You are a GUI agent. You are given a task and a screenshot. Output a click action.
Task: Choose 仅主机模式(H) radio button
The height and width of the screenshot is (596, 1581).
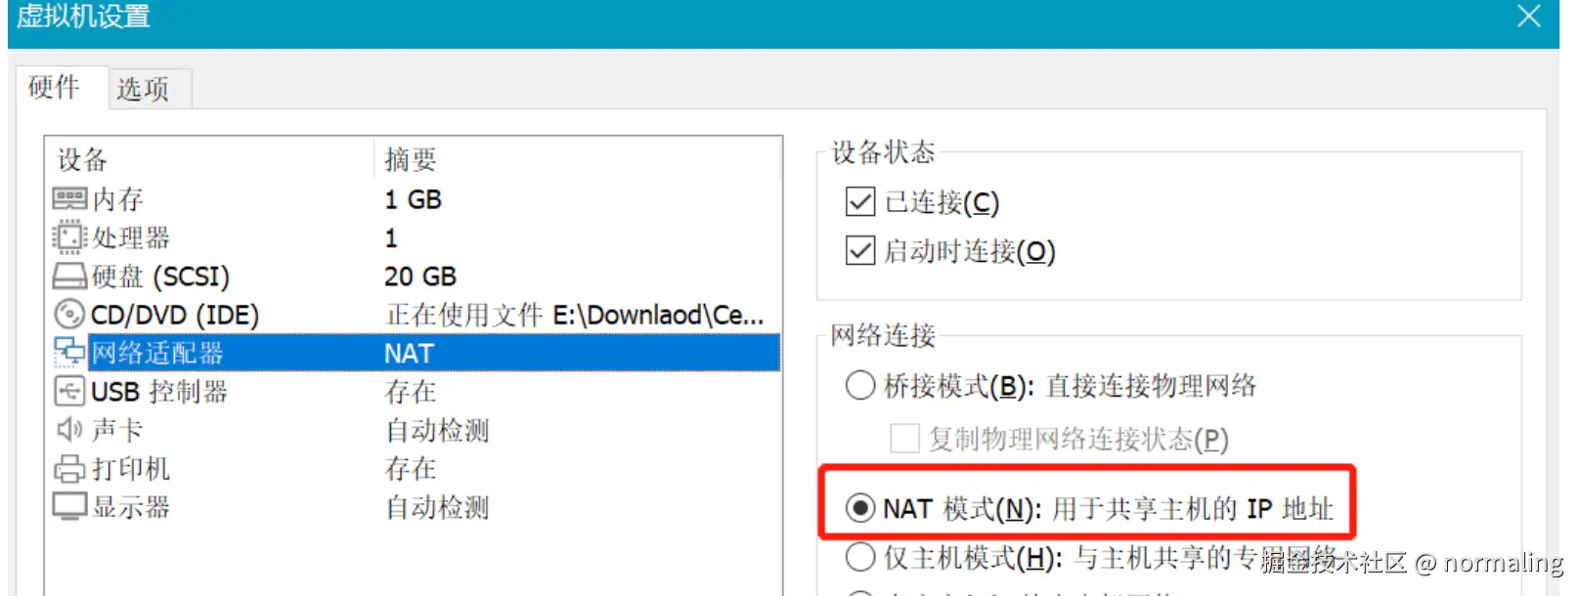click(860, 557)
